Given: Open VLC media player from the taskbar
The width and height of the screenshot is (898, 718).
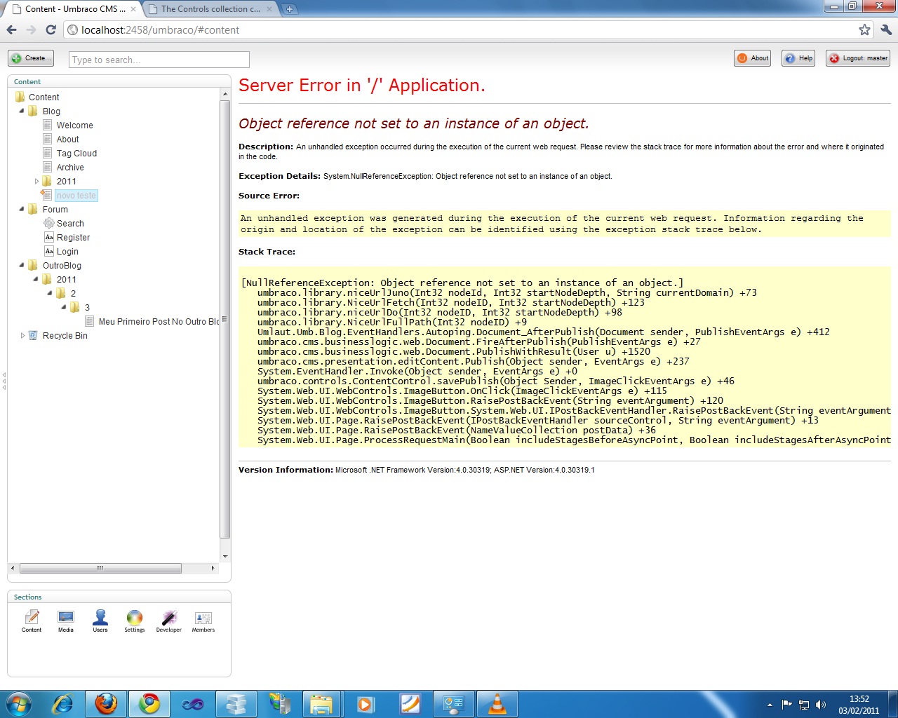Looking at the screenshot, I should [497, 704].
